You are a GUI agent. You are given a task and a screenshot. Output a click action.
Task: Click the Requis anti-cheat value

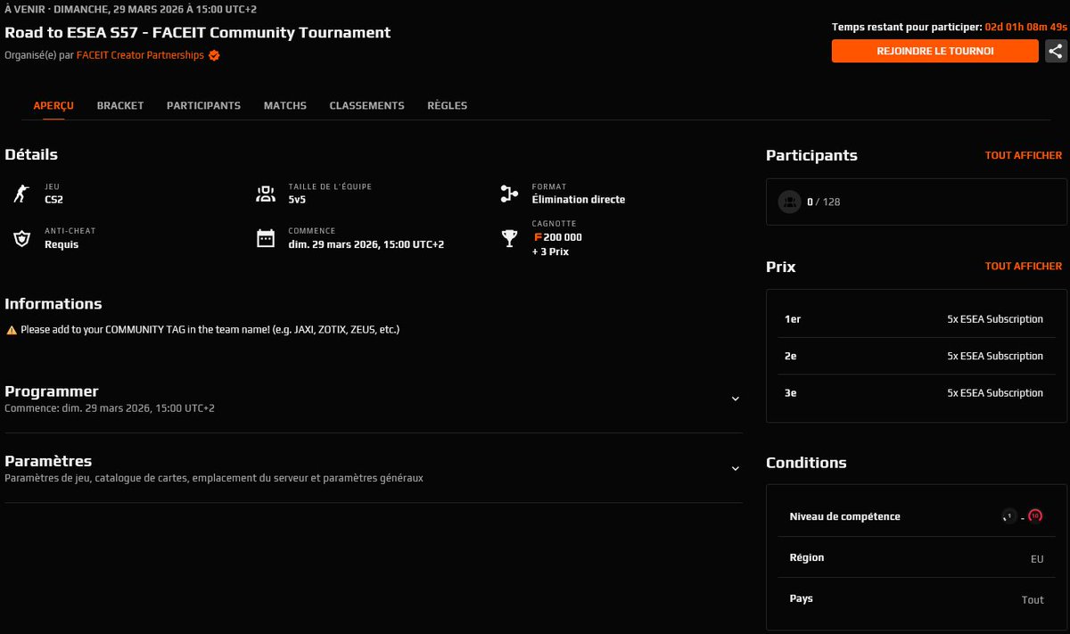pyautogui.click(x=62, y=244)
